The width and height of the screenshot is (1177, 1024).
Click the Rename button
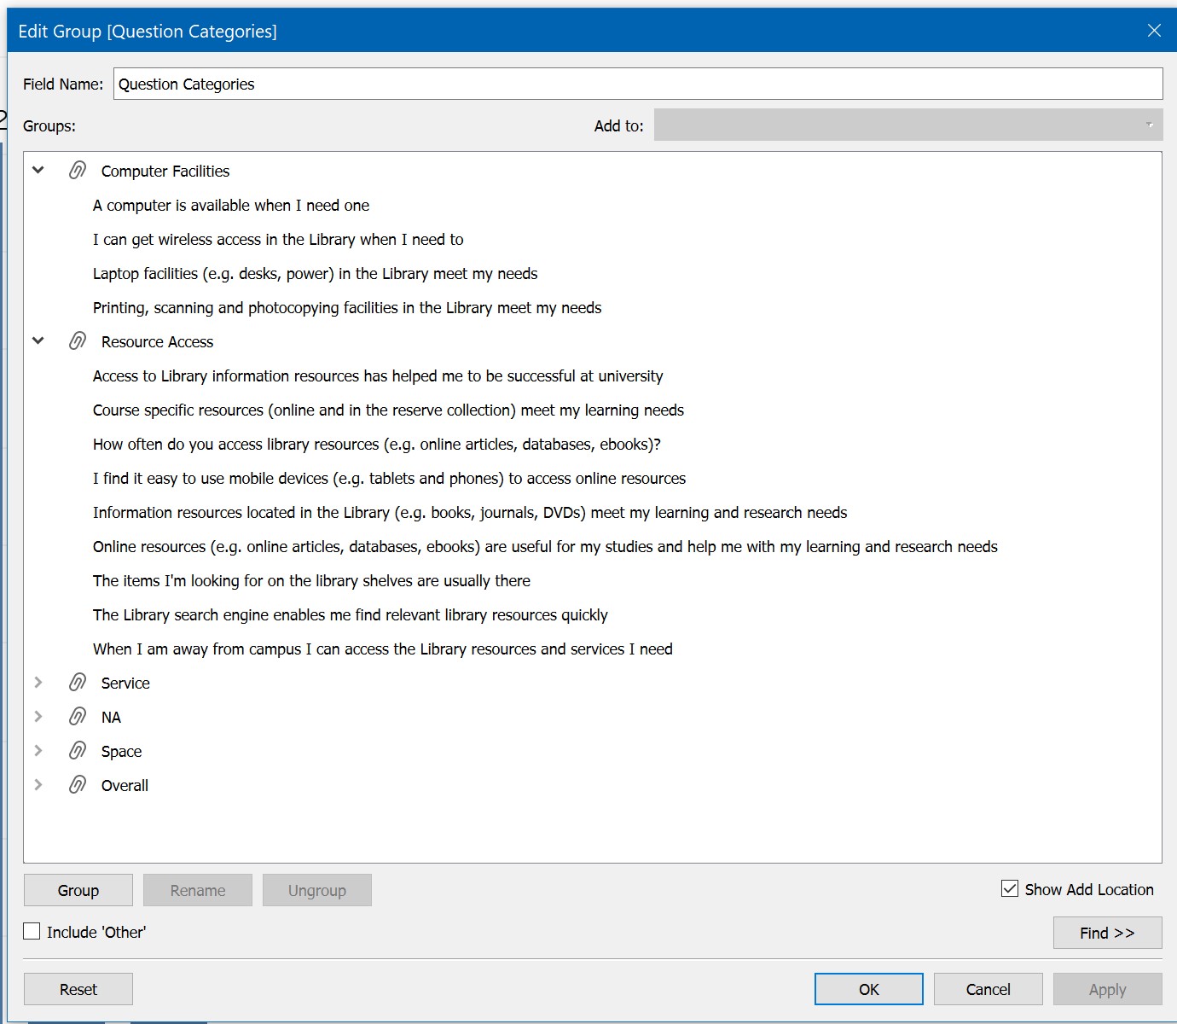(198, 890)
